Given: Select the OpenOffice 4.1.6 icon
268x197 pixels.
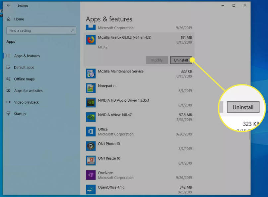Looking at the screenshot, I should [91, 189].
